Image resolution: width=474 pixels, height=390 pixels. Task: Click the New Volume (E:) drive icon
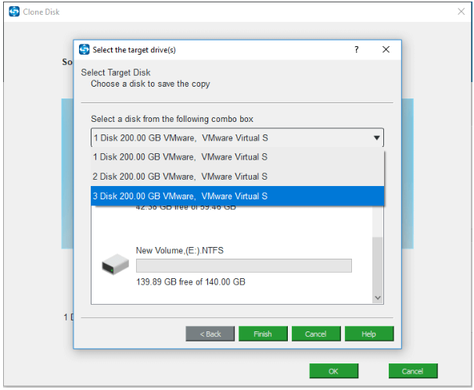point(115,264)
